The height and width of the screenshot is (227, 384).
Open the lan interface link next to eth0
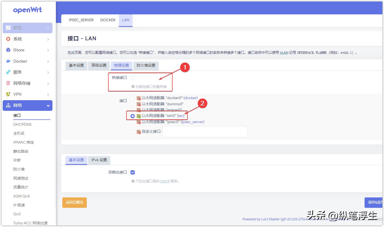(x=181, y=116)
